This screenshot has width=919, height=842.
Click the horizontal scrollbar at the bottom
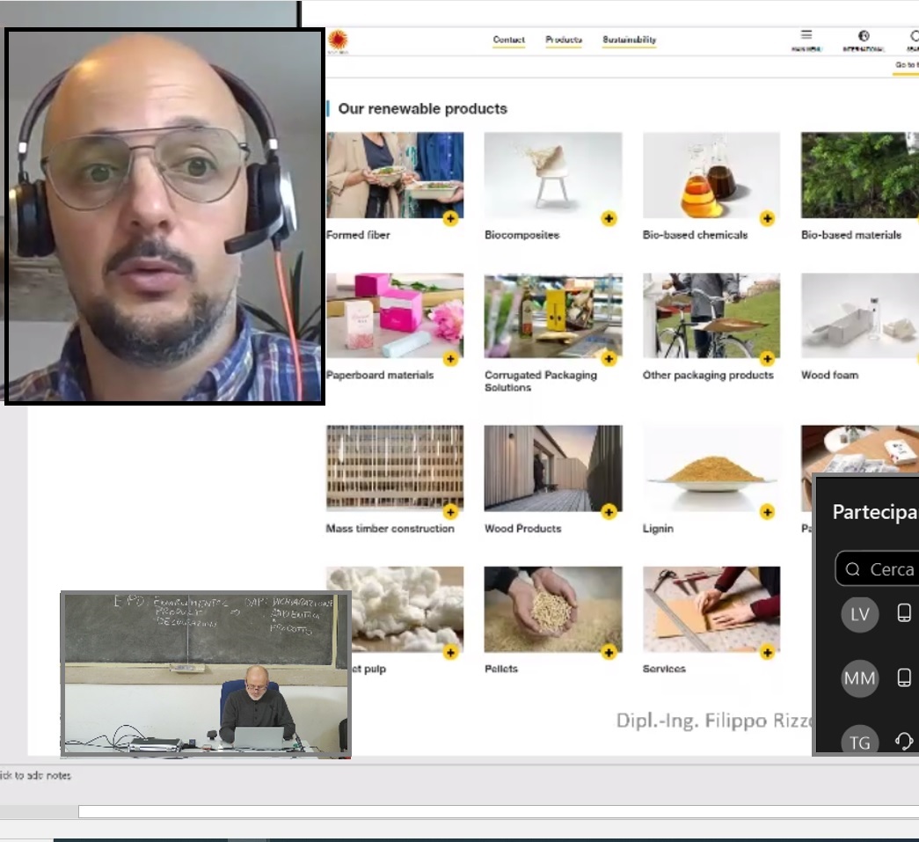pos(498,811)
